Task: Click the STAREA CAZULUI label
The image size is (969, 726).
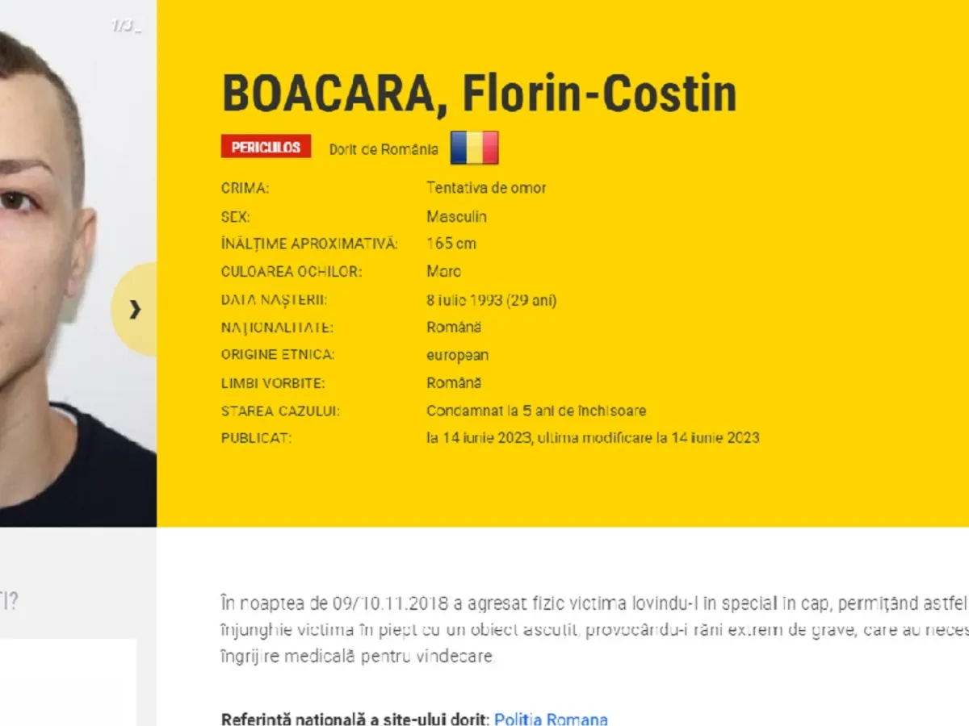Action: [x=280, y=411]
